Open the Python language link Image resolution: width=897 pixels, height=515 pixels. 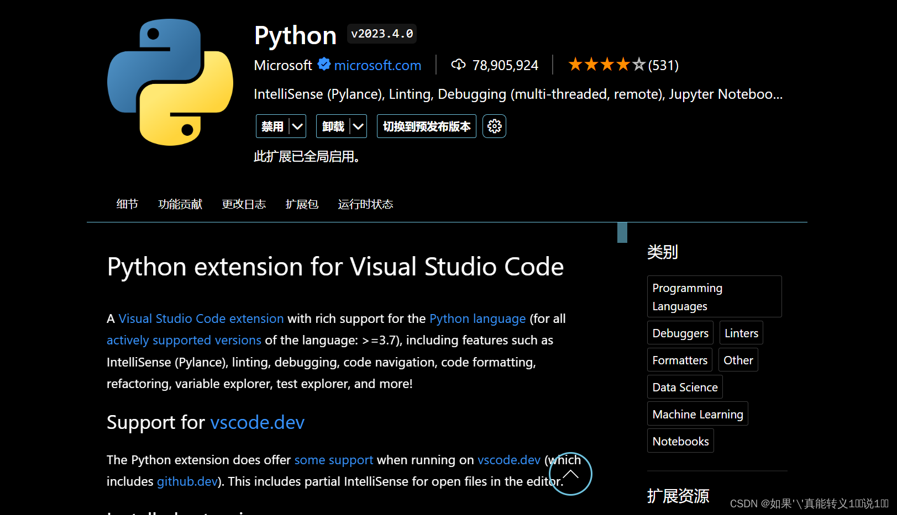tap(478, 318)
